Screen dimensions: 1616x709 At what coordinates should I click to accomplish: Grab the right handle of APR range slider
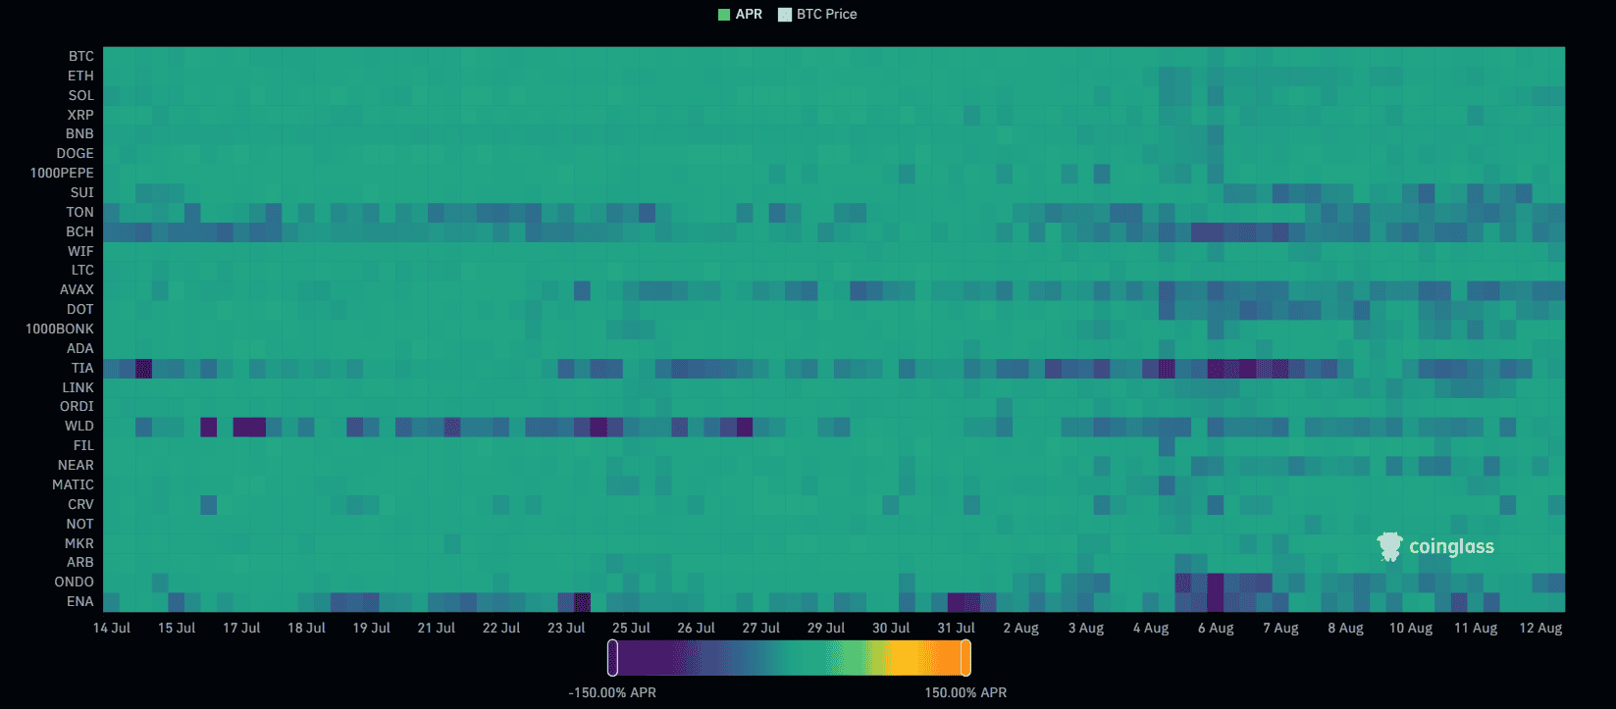click(x=965, y=657)
